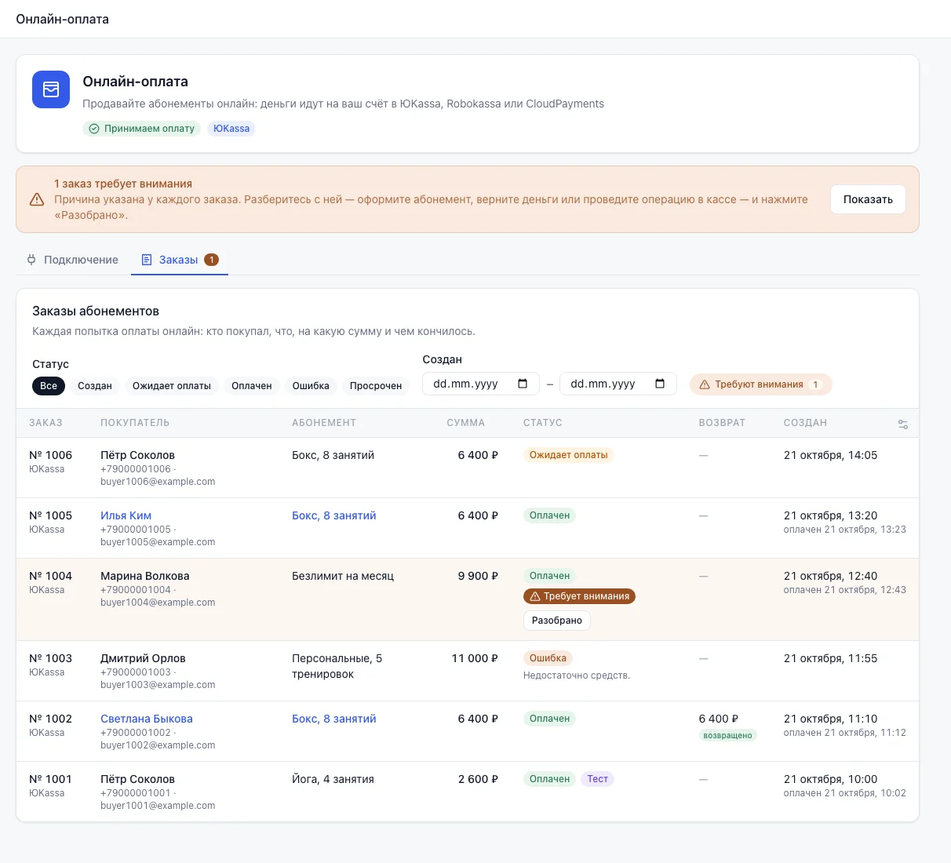Filter orders by Просрочен status
The height and width of the screenshot is (863, 951).
[x=376, y=386]
